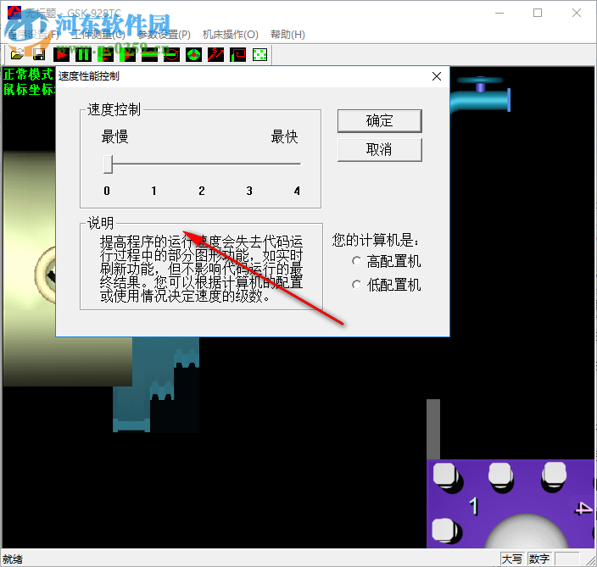This screenshot has width=597, height=567.
Task: Click the 就绪 status bar text
Action: coord(13,559)
